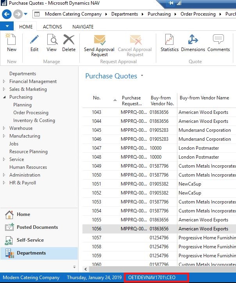Click the Self-Service people icon
Screen dimensions: 236x283
click(9, 240)
